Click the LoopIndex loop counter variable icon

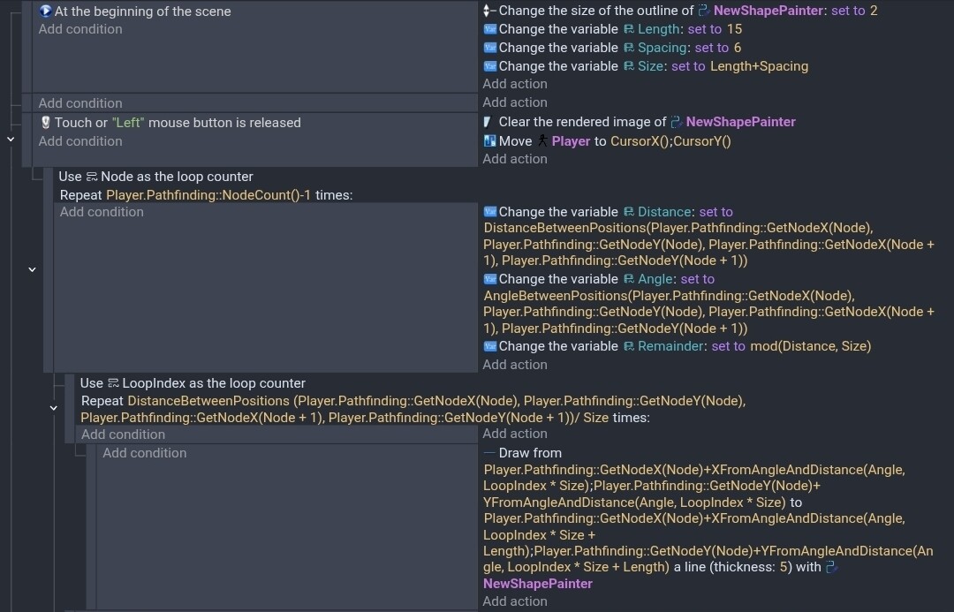(x=113, y=383)
